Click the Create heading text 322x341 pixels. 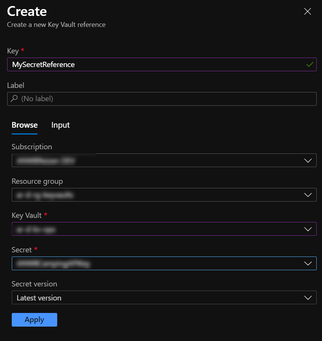(27, 11)
